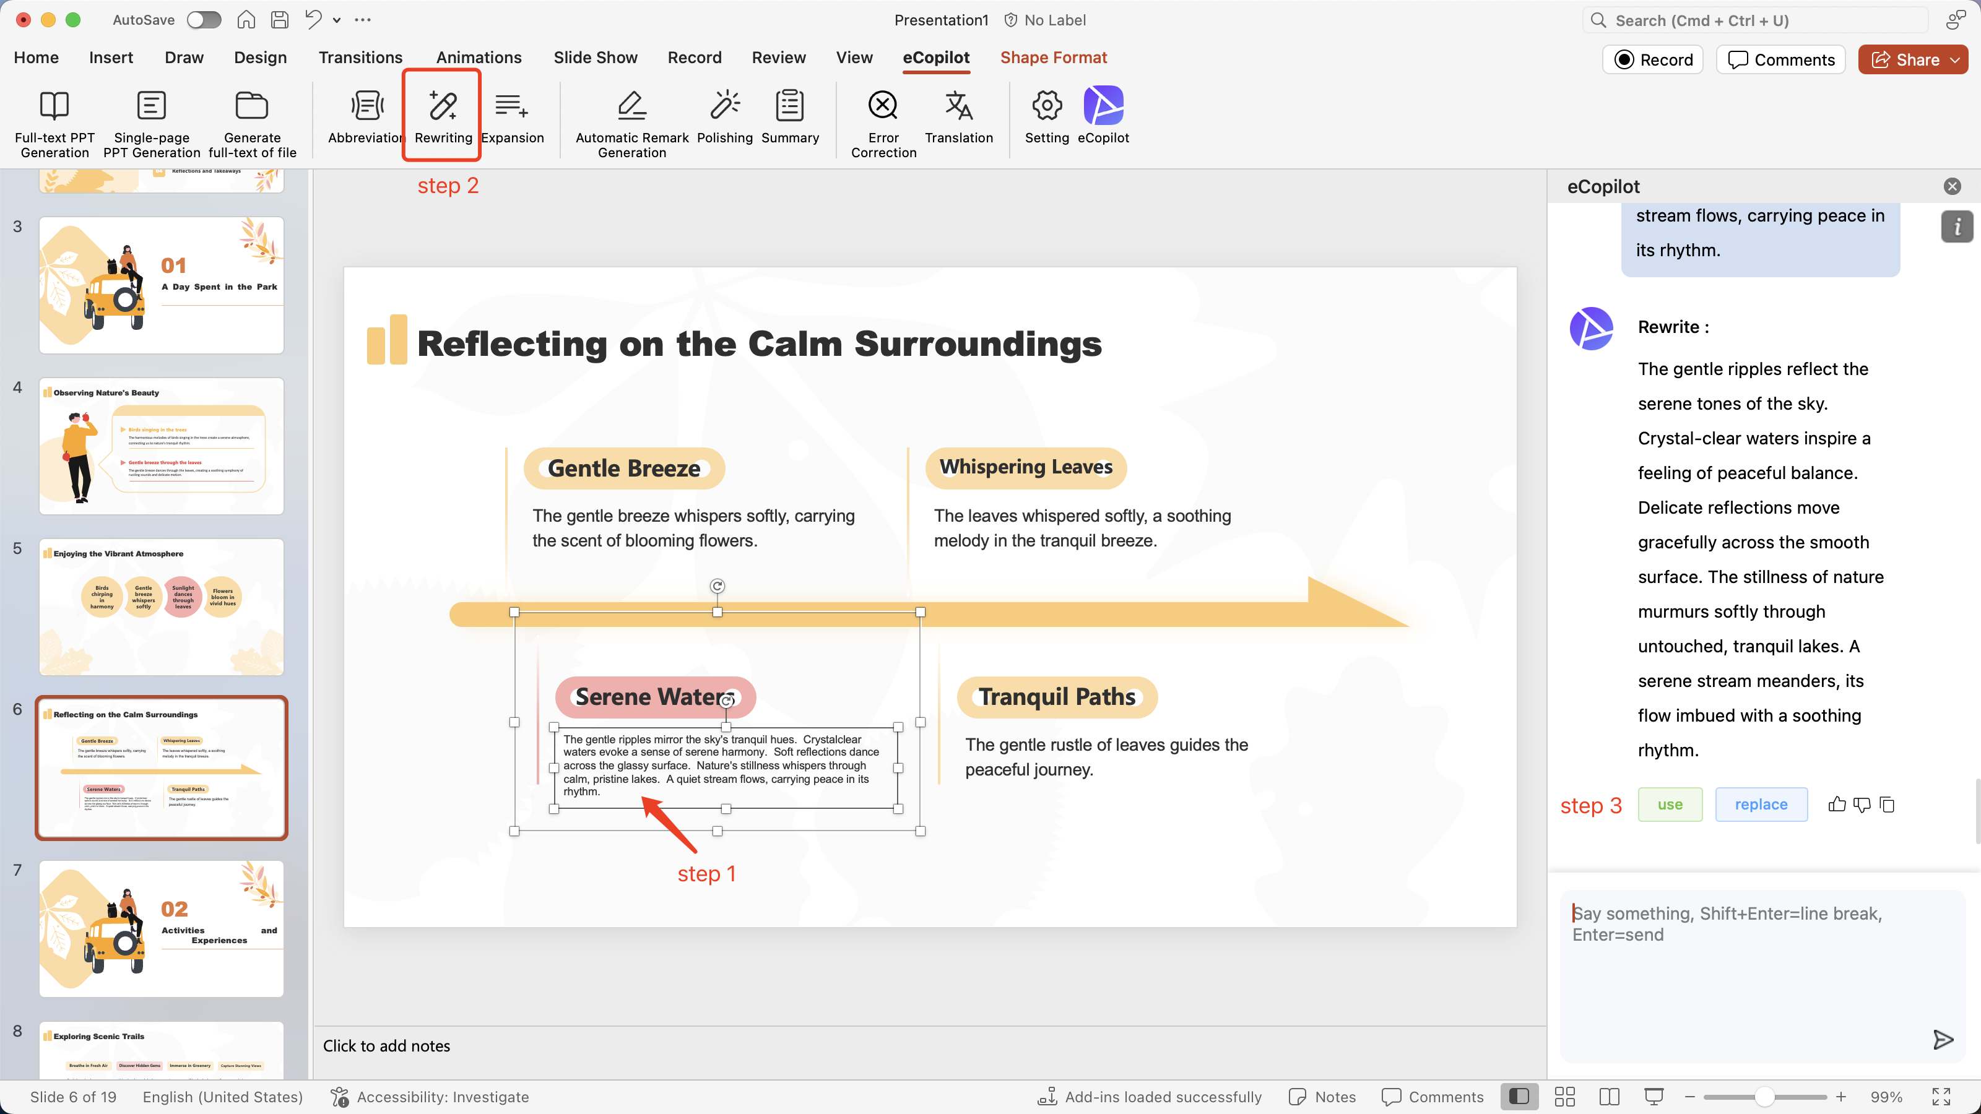The height and width of the screenshot is (1114, 1981).
Task: Open the Animations ribbon tab
Action: tap(479, 57)
